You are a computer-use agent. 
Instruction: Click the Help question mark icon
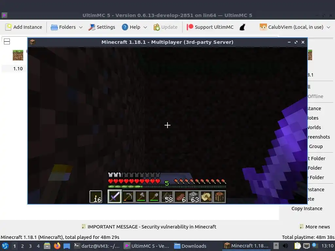click(125, 27)
